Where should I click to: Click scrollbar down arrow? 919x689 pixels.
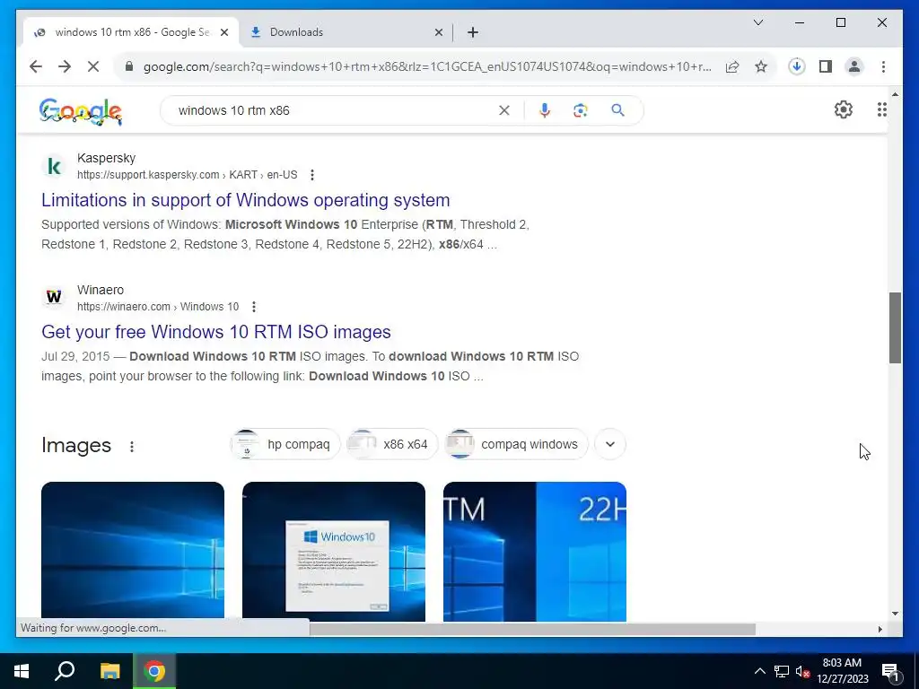[895, 614]
